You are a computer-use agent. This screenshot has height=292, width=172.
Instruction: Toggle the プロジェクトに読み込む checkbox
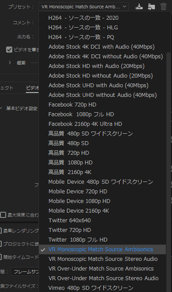pyautogui.click(x=1, y=244)
